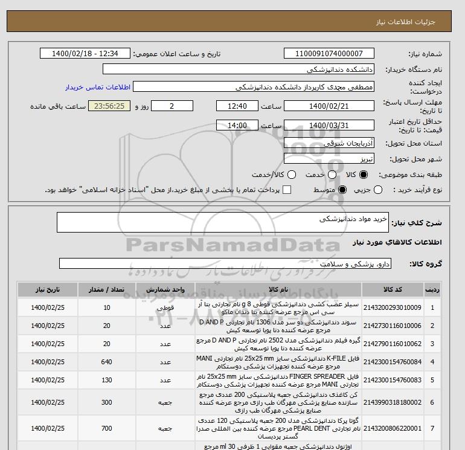Click product code 2142730116010006
This screenshot has width=465, height=450.
point(393,326)
